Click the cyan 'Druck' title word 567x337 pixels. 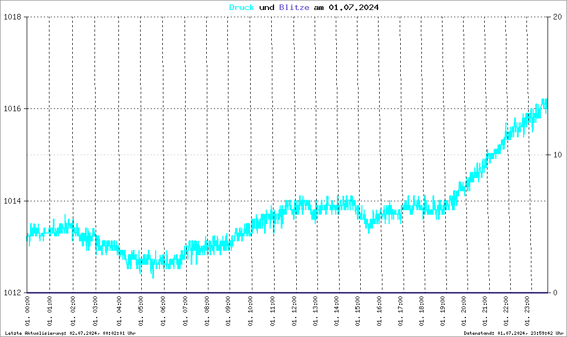pyautogui.click(x=242, y=7)
